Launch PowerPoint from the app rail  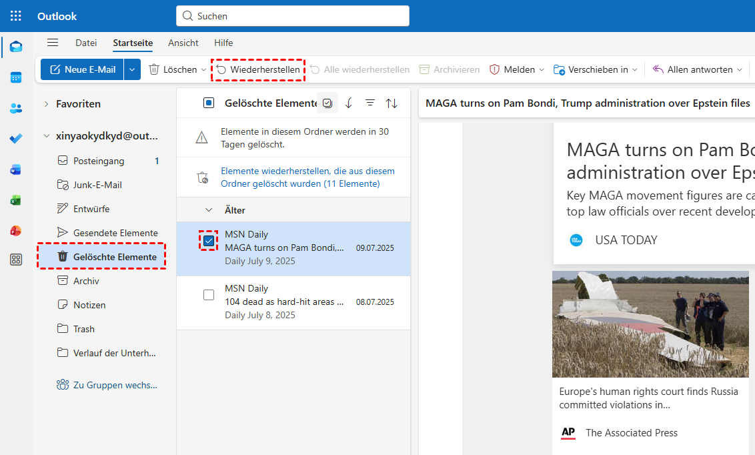pos(16,231)
